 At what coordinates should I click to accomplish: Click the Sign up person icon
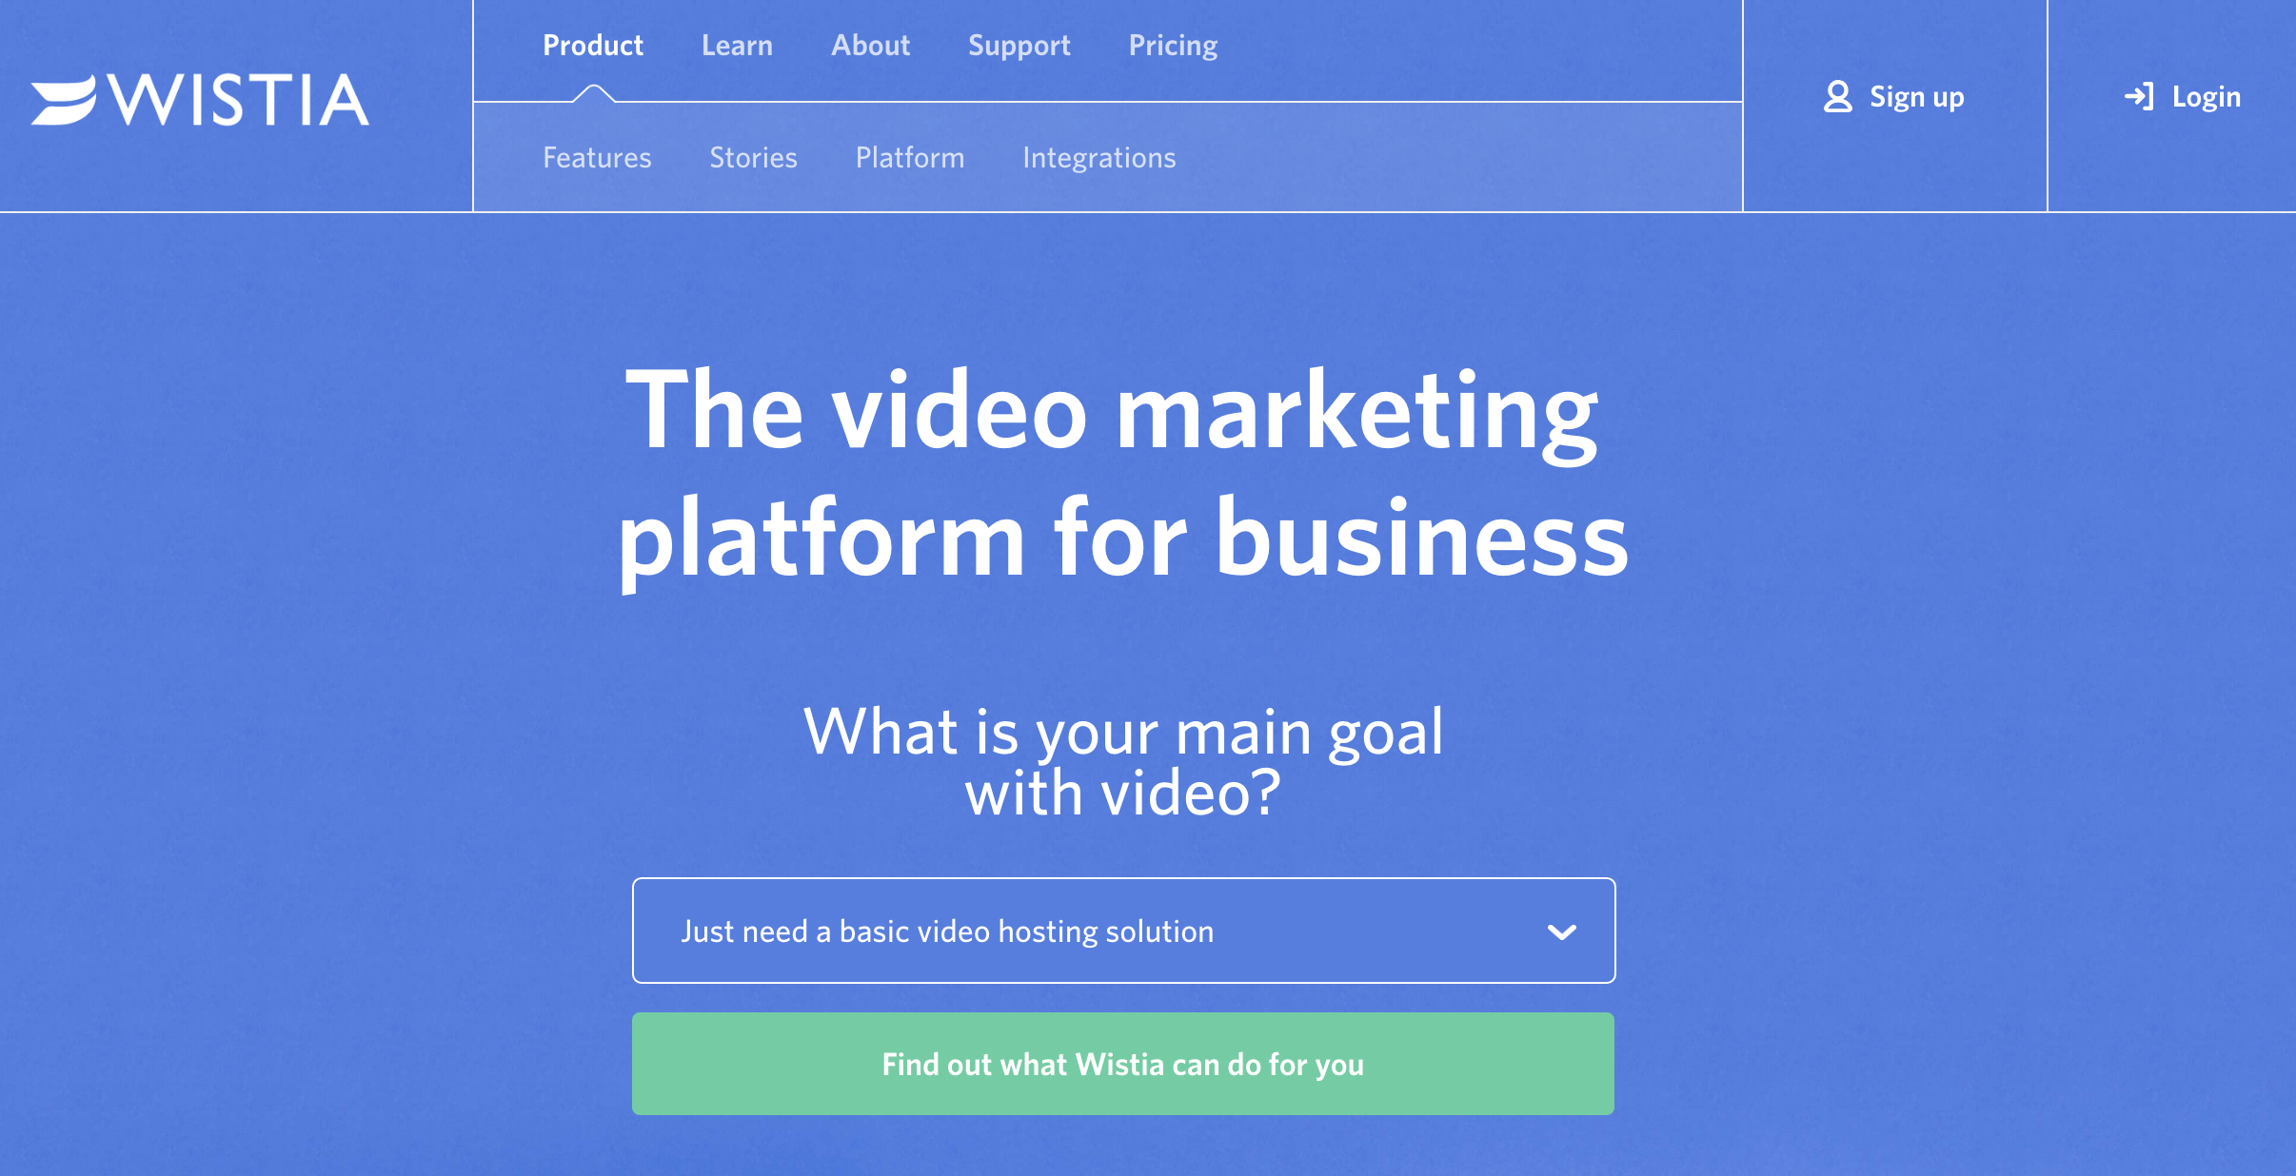tap(1837, 97)
